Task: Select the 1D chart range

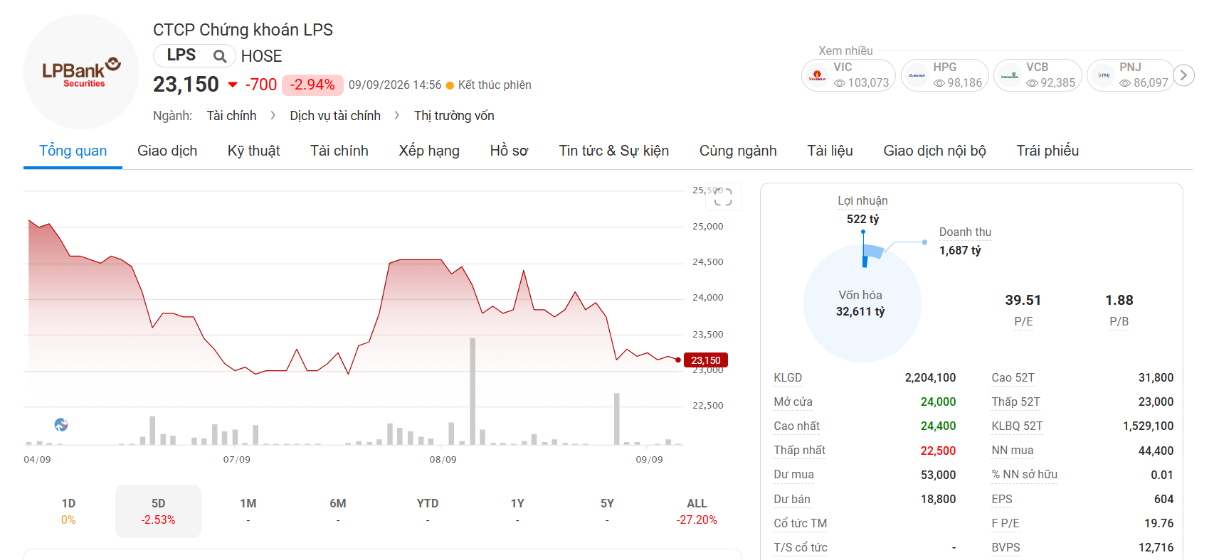Action: pyautogui.click(x=68, y=511)
